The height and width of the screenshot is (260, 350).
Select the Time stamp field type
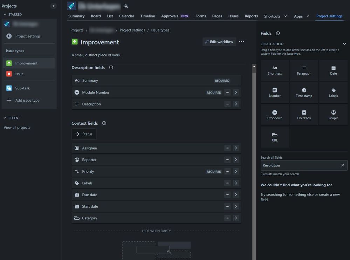[x=304, y=93]
